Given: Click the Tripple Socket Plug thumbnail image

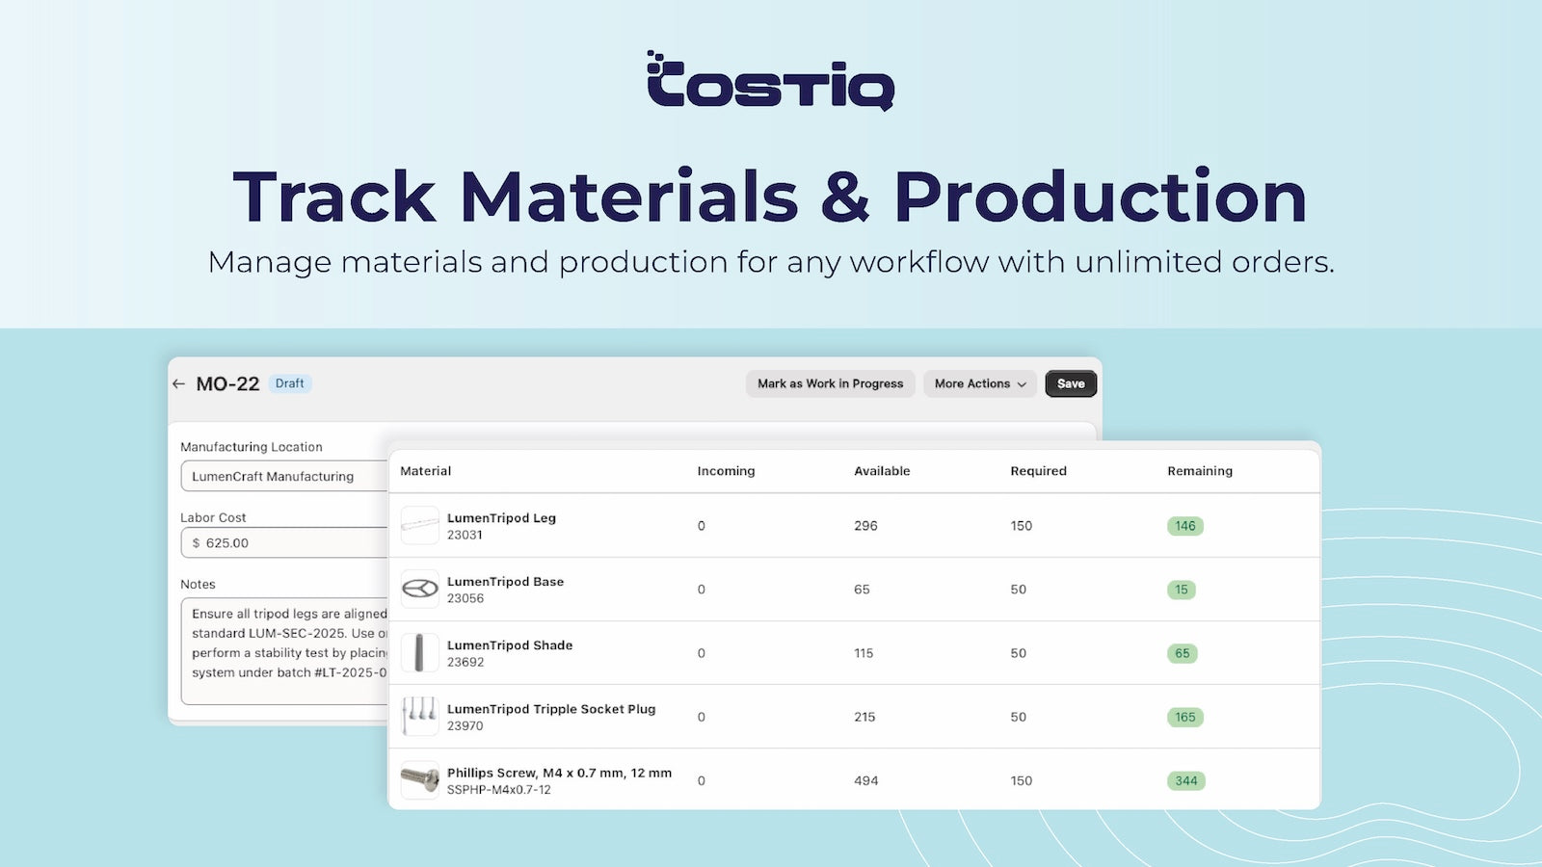Looking at the screenshot, I should 419,717.
